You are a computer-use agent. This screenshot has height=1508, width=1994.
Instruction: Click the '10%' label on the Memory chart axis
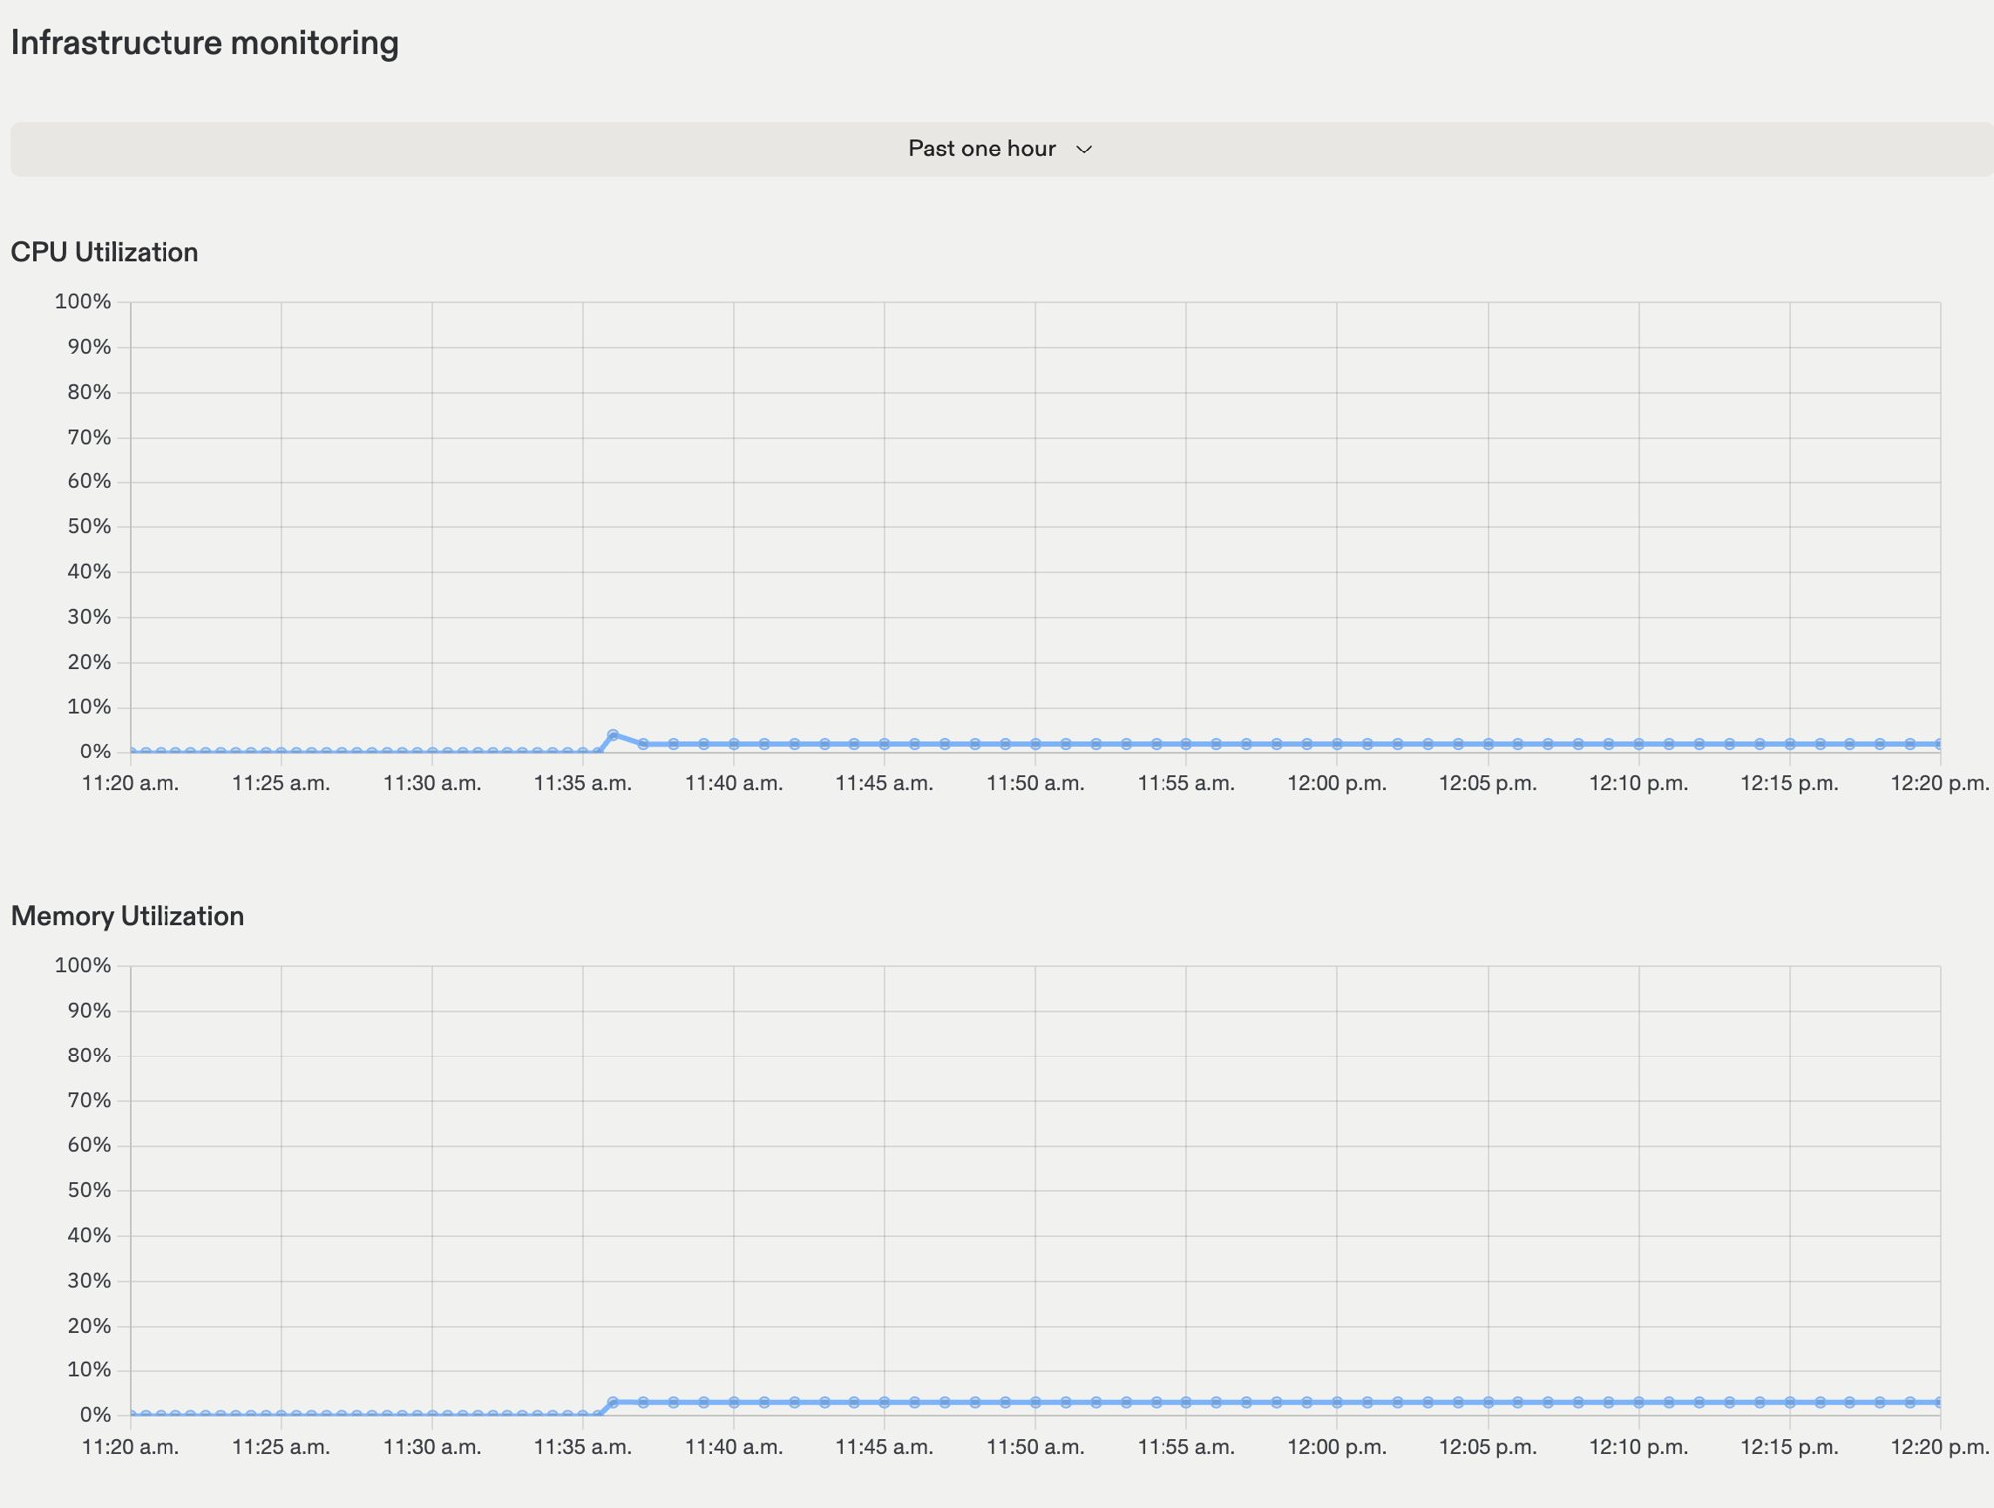tap(89, 1369)
